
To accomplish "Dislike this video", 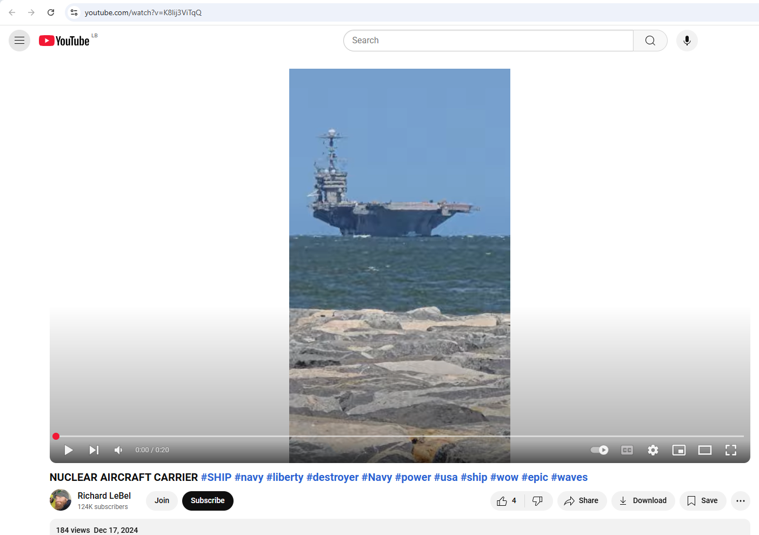I will [x=537, y=501].
